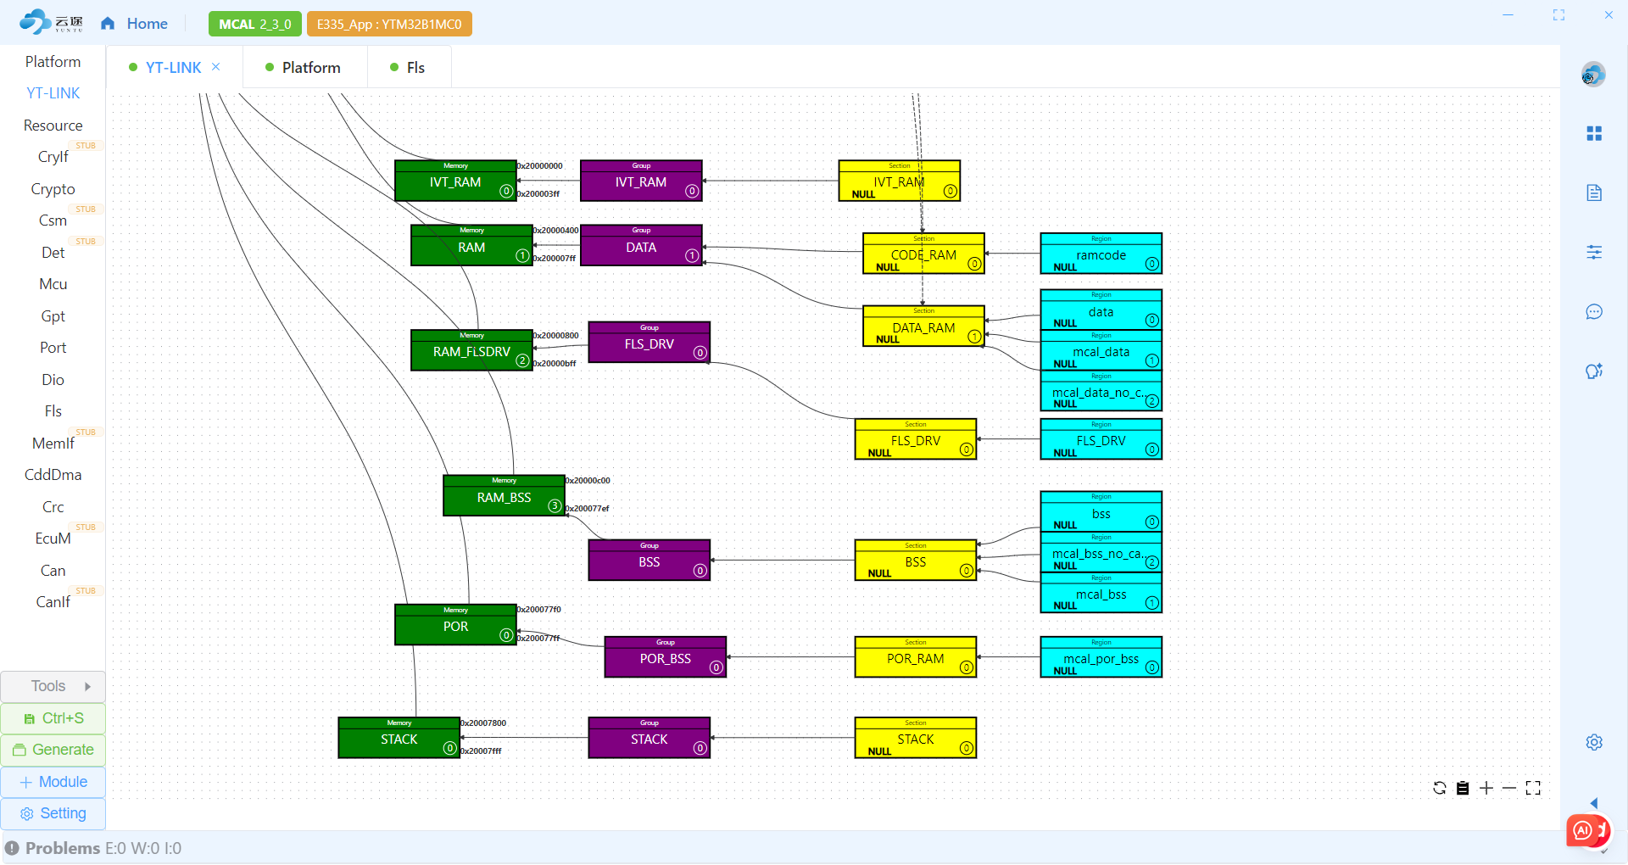Select CanIf in left module list
Viewport: 1628px width, 865px height.
[53, 602]
